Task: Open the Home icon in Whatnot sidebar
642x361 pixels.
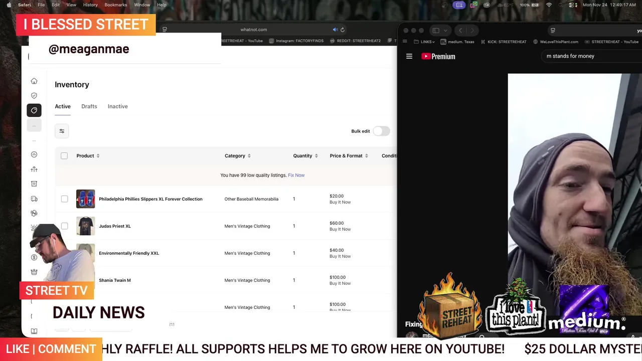Action: [x=34, y=81]
